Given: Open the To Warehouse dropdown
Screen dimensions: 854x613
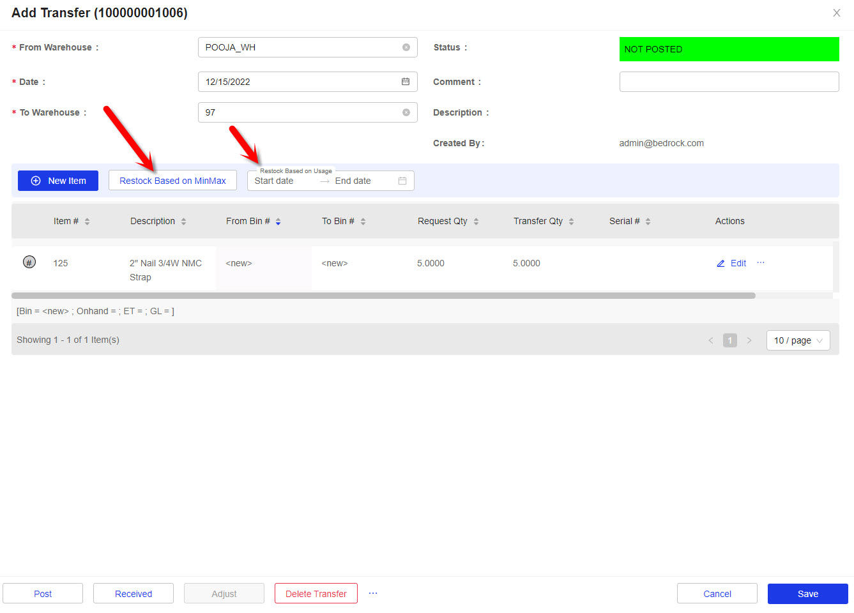Looking at the screenshot, I should [307, 112].
